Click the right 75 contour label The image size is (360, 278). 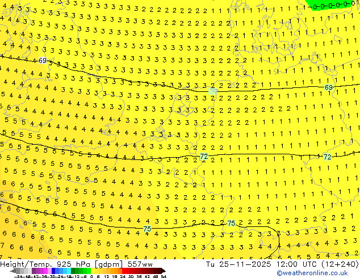pos(231,223)
